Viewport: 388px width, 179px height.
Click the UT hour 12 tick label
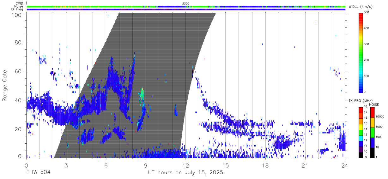click(x=186, y=165)
